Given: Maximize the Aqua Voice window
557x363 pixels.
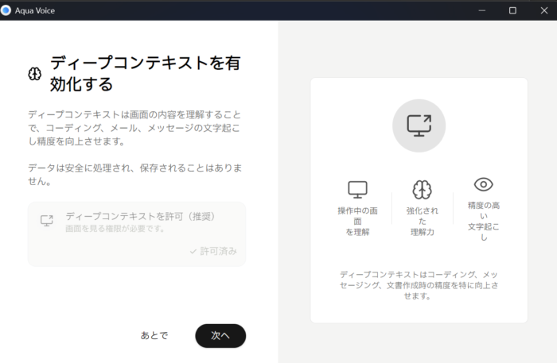Looking at the screenshot, I should [x=512, y=10].
